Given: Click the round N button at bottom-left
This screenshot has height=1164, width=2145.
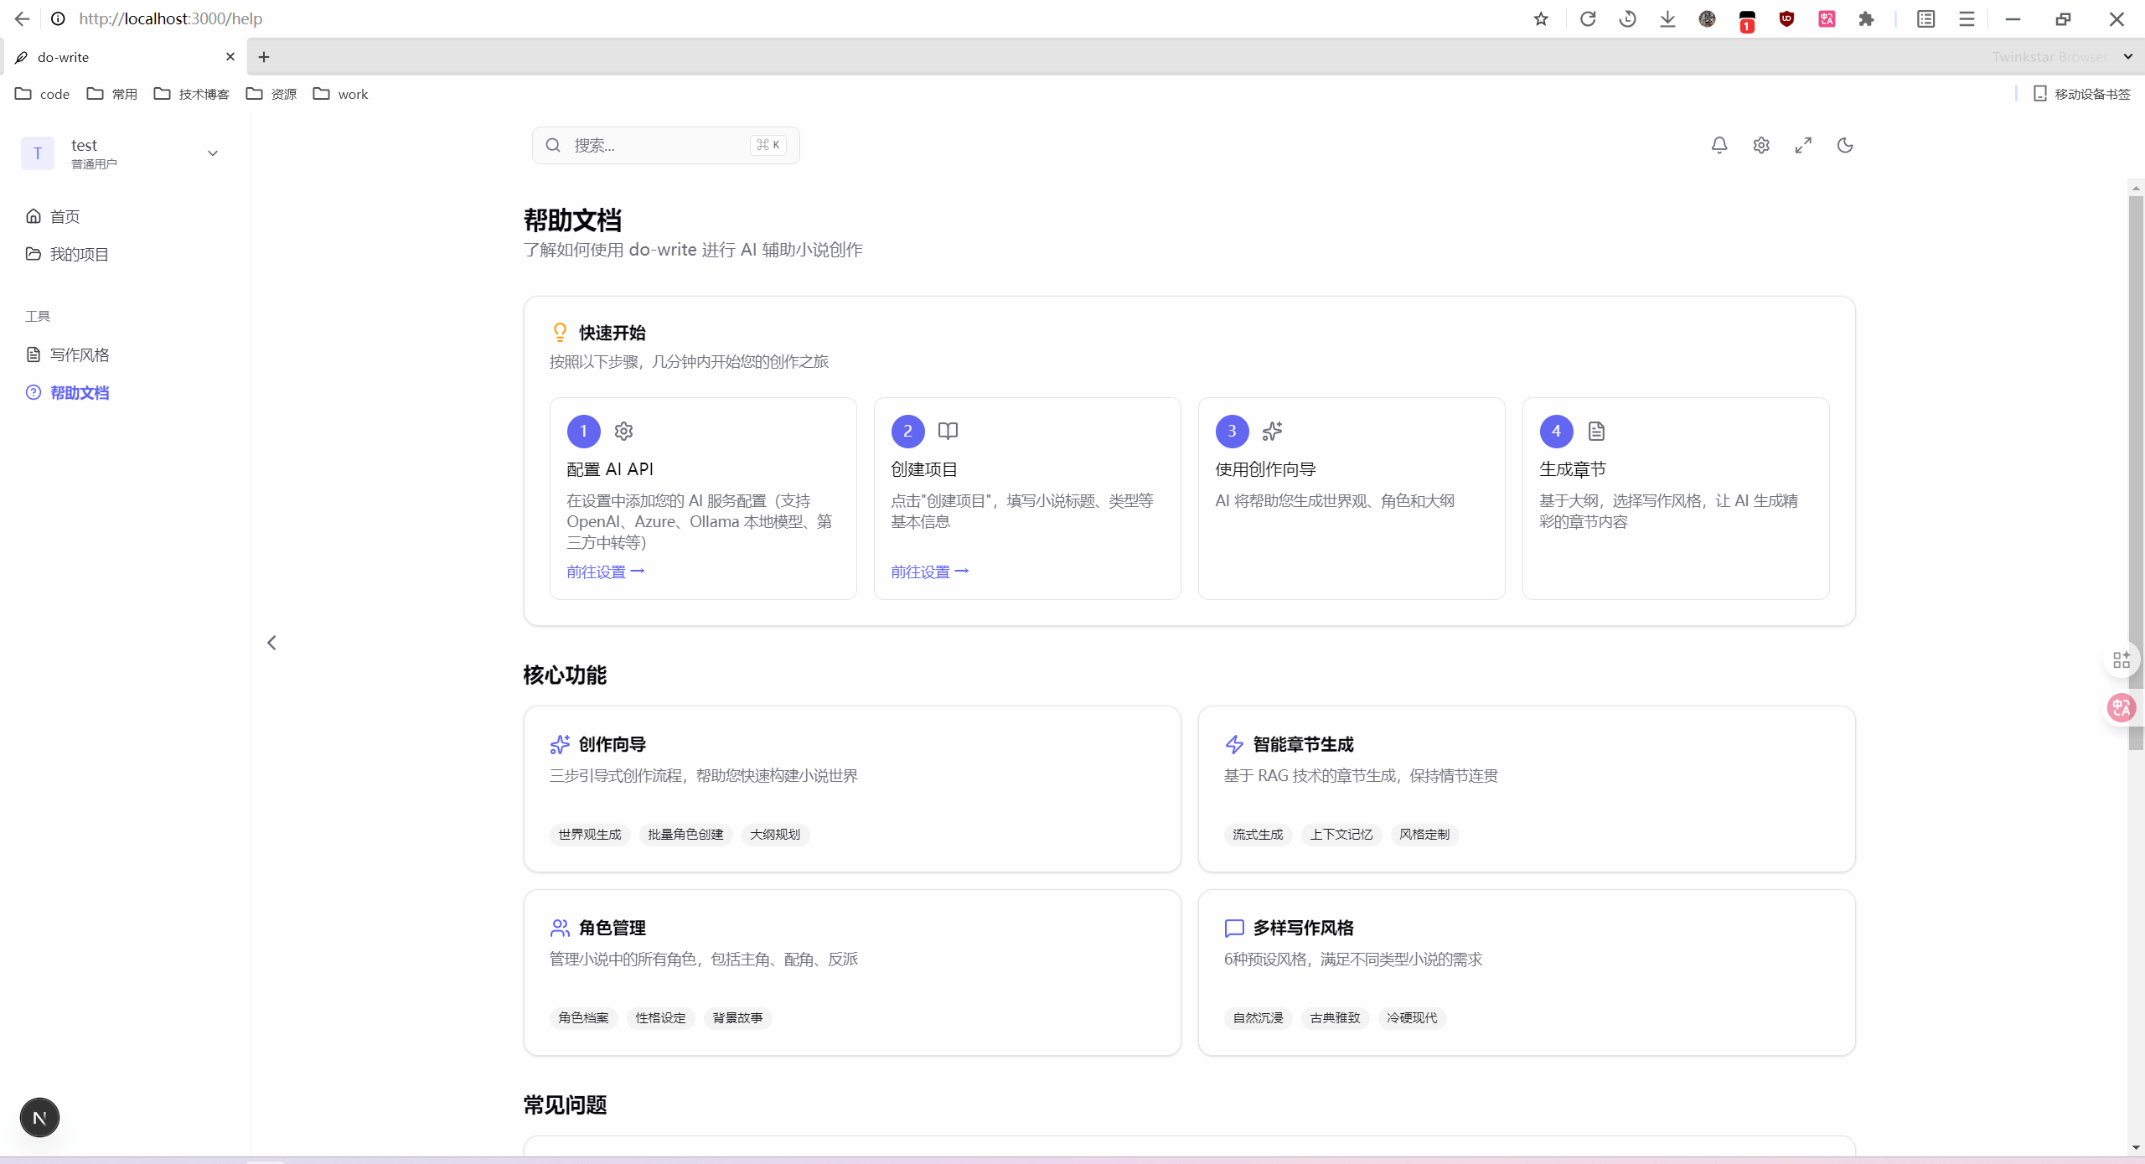Looking at the screenshot, I should pyautogui.click(x=39, y=1117).
